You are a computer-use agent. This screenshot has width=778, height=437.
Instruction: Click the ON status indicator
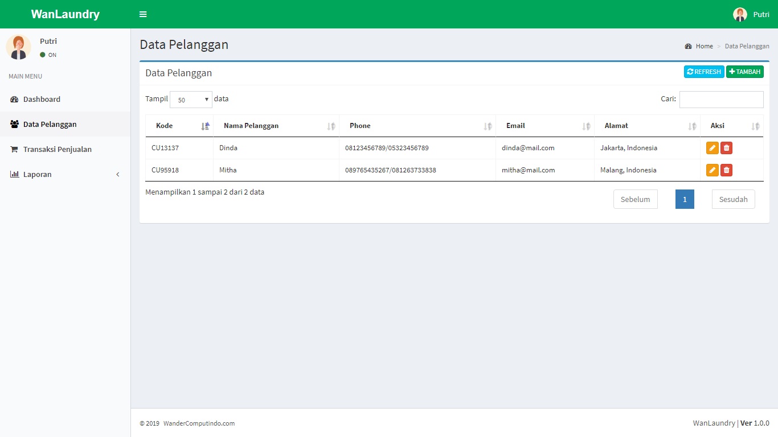pos(48,55)
